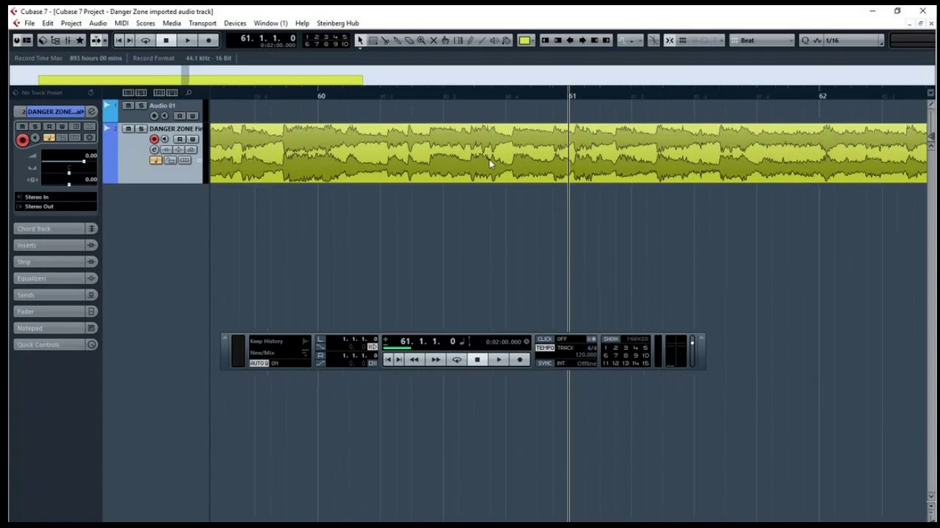Screen dimensions: 940x528
Task: Expand the Chord Track inspector section
Action: [56, 229]
